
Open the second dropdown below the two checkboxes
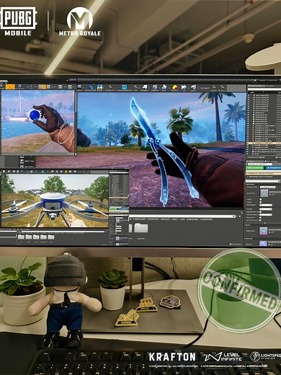pyautogui.click(x=265, y=209)
